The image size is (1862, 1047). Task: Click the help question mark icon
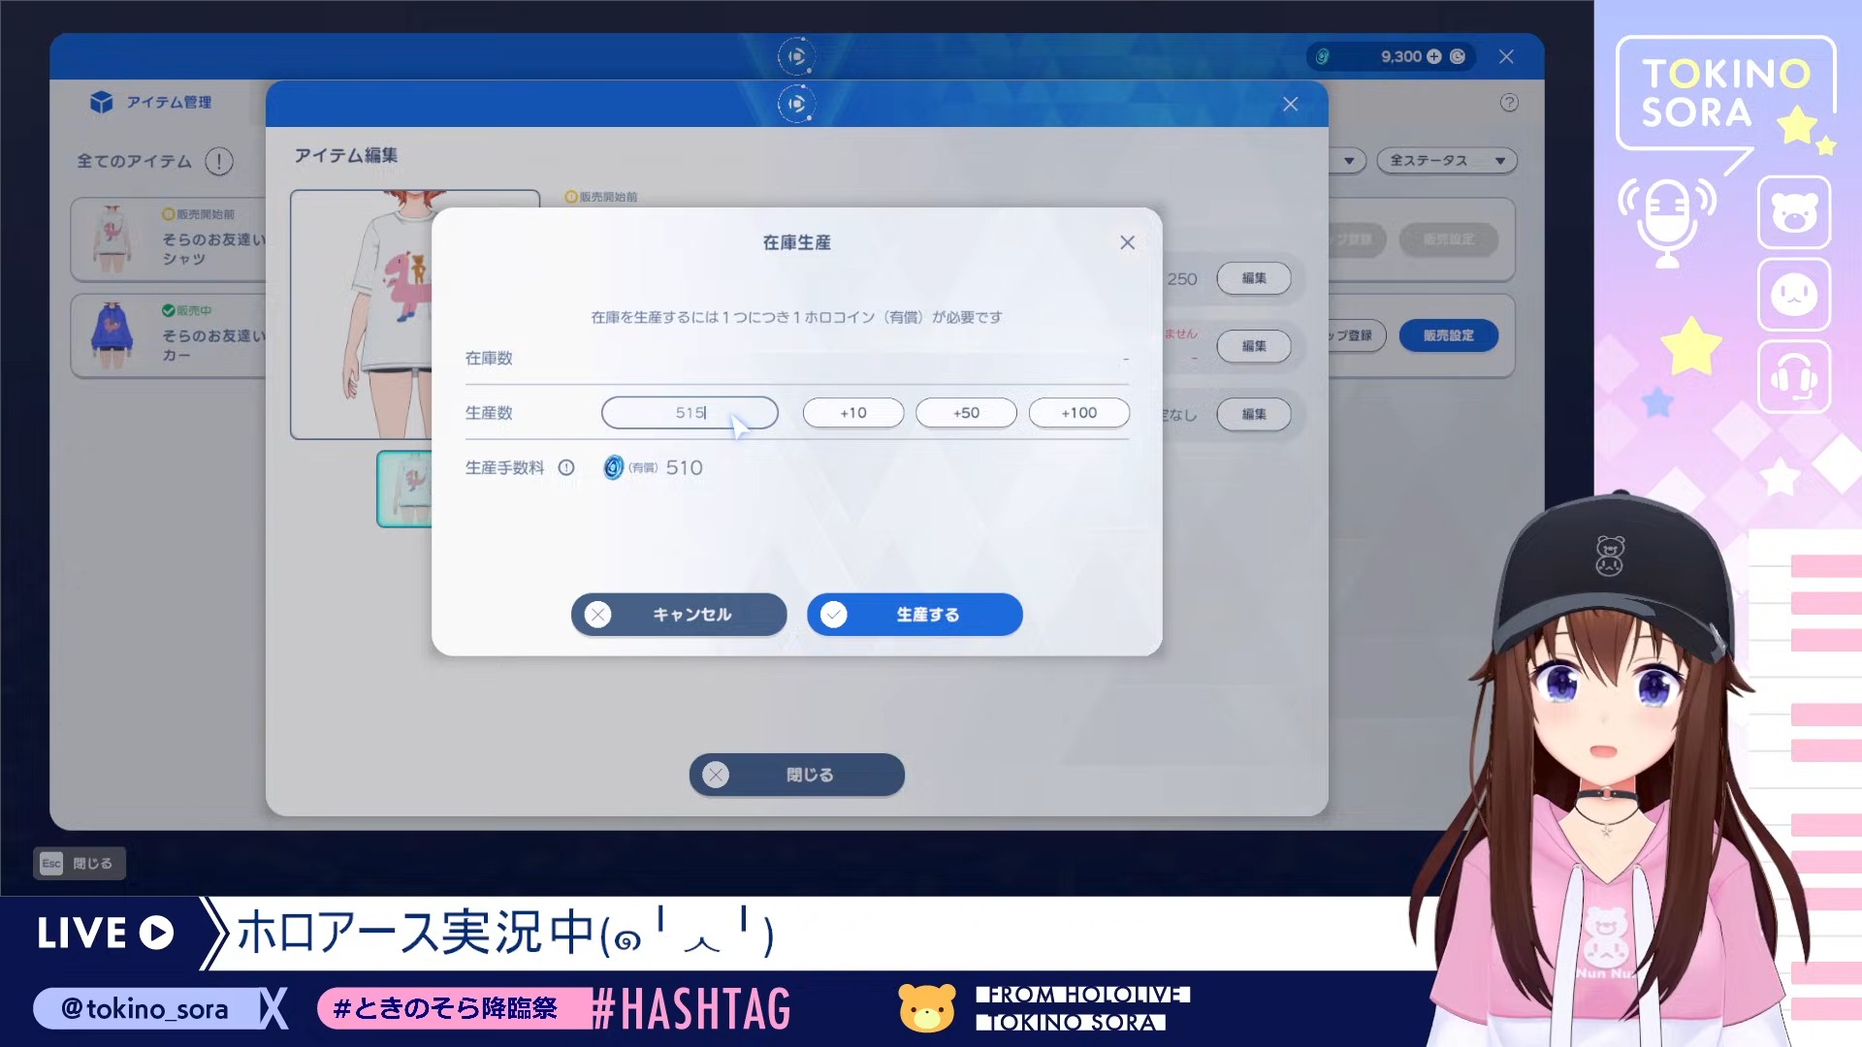tap(1509, 103)
